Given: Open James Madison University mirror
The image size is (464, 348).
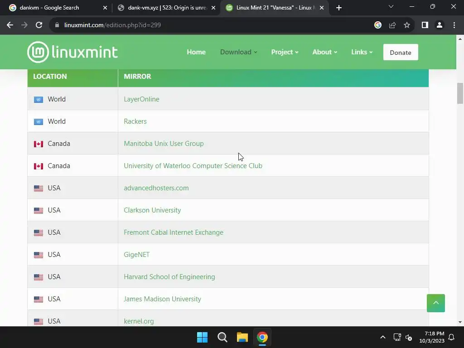Looking at the screenshot, I should [x=162, y=299].
